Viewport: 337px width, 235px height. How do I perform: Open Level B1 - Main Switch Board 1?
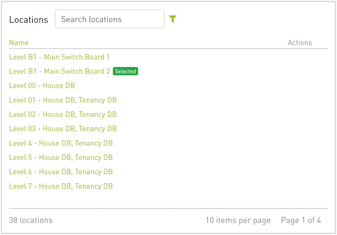click(x=59, y=57)
